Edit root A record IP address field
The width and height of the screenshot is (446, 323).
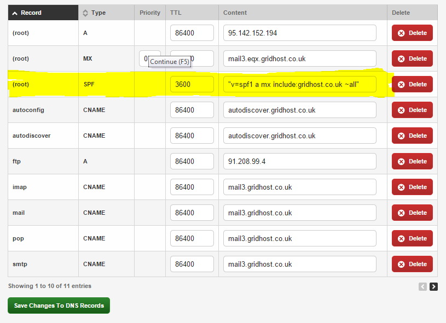[299, 33]
